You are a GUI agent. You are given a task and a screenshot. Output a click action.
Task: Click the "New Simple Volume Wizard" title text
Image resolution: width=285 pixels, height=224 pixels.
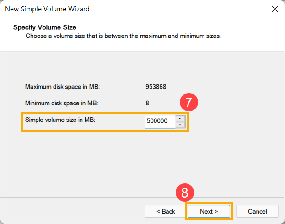(47, 9)
